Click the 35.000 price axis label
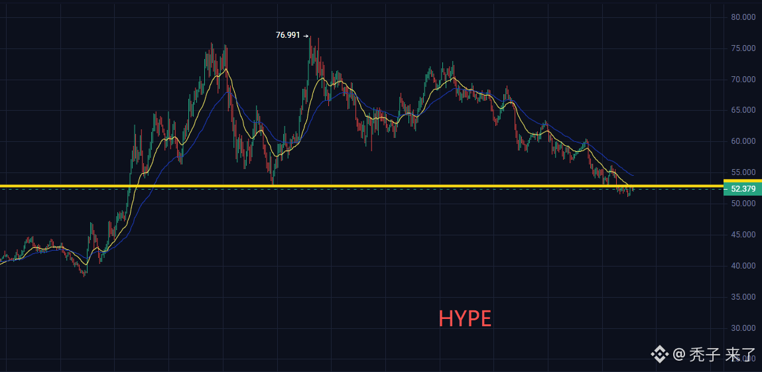This screenshot has height=372, width=762. 743,296
